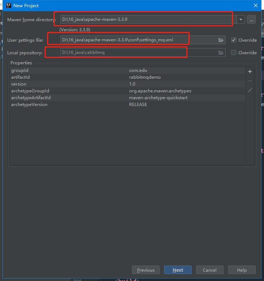This screenshot has height=281, width=264.
Task: Check Override for Local repository
Action: pos(234,52)
